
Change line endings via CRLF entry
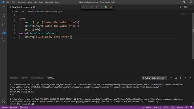click(172, 107)
